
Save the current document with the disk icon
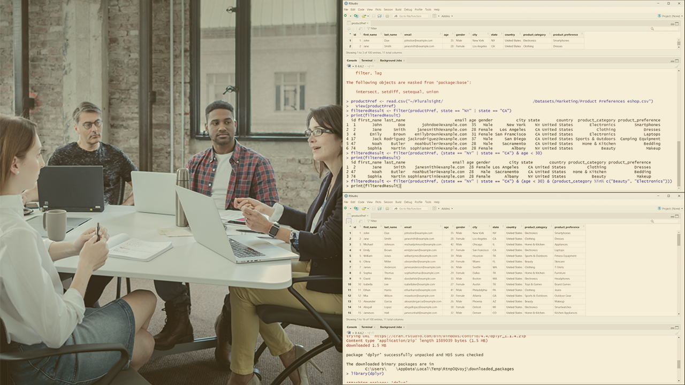point(374,16)
